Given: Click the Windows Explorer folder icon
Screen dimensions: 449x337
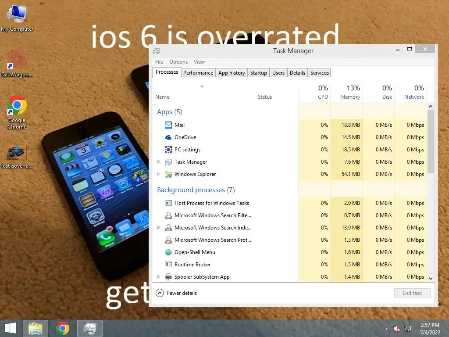Looking at the screenshot, I should (x=168, y=175).
